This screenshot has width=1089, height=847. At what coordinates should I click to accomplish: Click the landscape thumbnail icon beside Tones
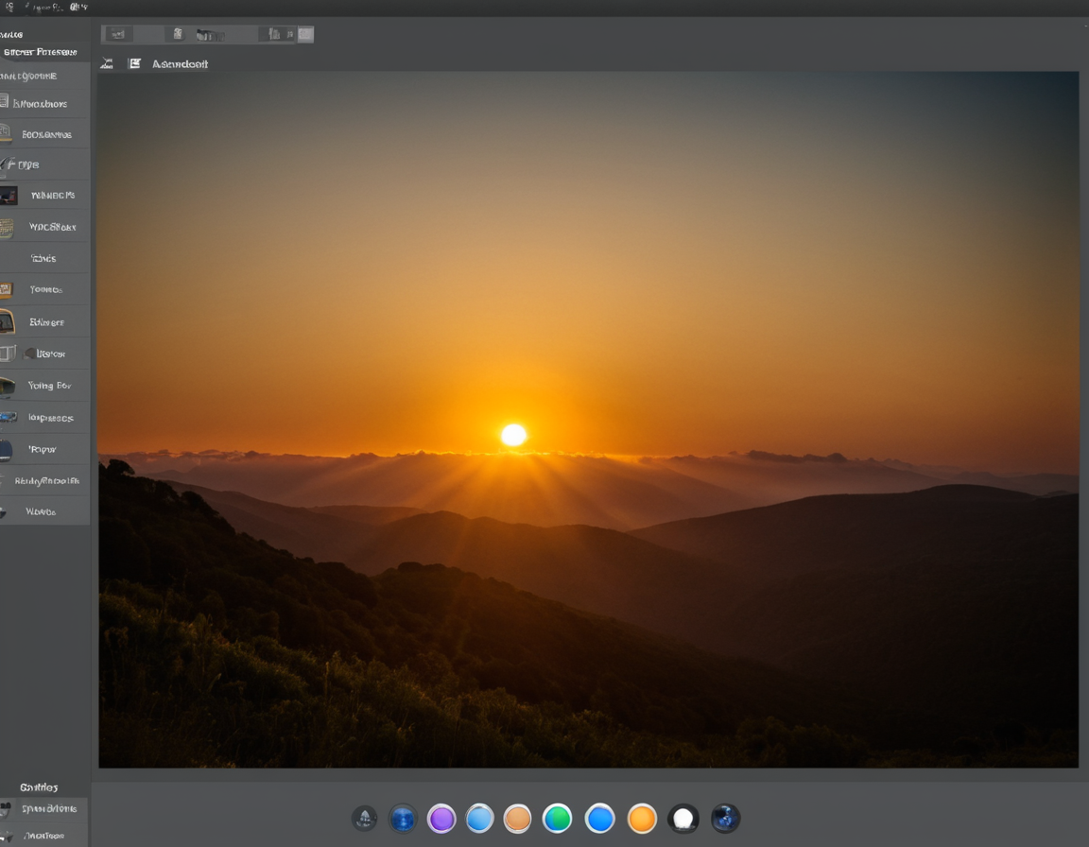point(9,289)
